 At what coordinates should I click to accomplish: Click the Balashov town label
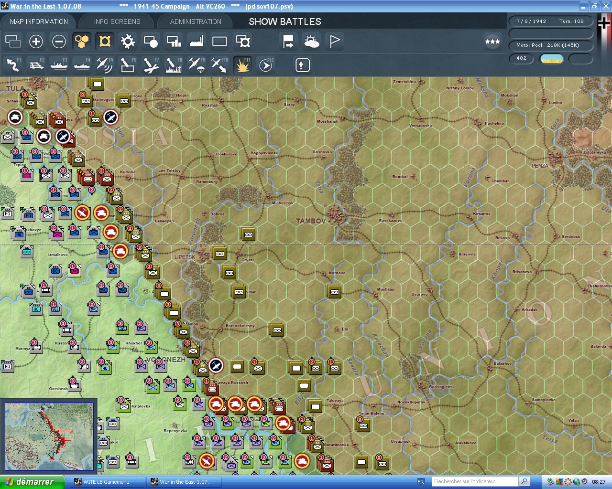[503, 363]
